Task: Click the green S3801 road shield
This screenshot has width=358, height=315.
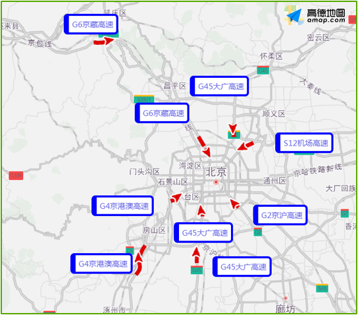Action: pyautogui.click(x=144, y=99)
